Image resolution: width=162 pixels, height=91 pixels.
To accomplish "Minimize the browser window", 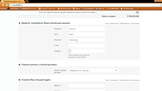I will coord(156,1).
